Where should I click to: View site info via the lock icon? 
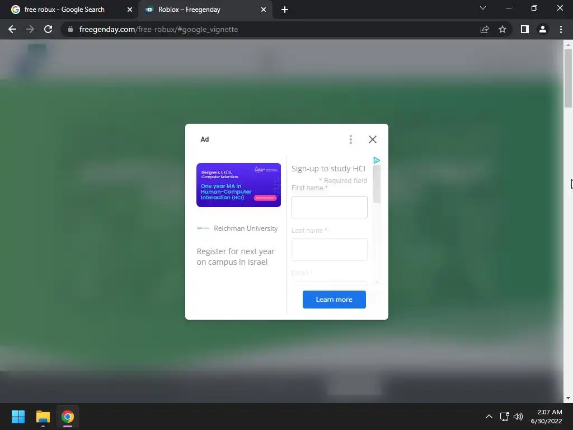(x=71, y=29)
